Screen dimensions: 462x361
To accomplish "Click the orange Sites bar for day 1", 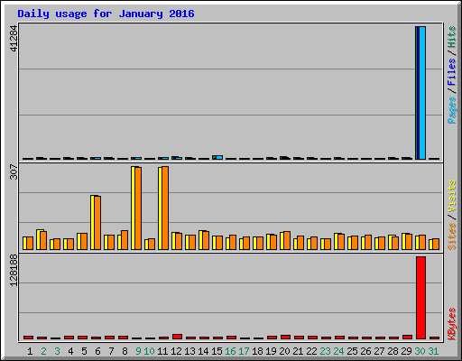I will click(30, 243).
